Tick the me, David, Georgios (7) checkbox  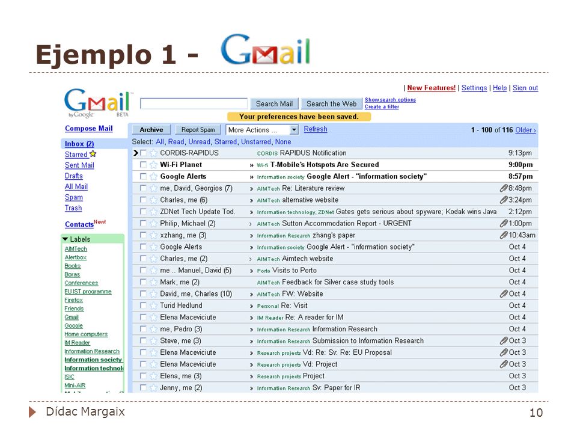pos(143,188)
